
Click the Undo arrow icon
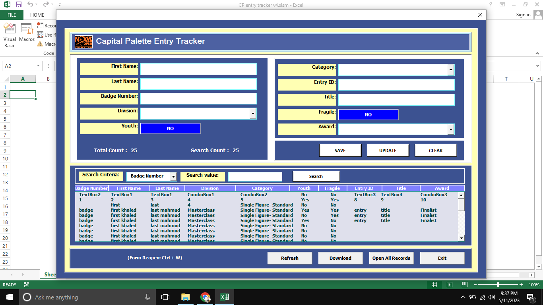(30, 5)
